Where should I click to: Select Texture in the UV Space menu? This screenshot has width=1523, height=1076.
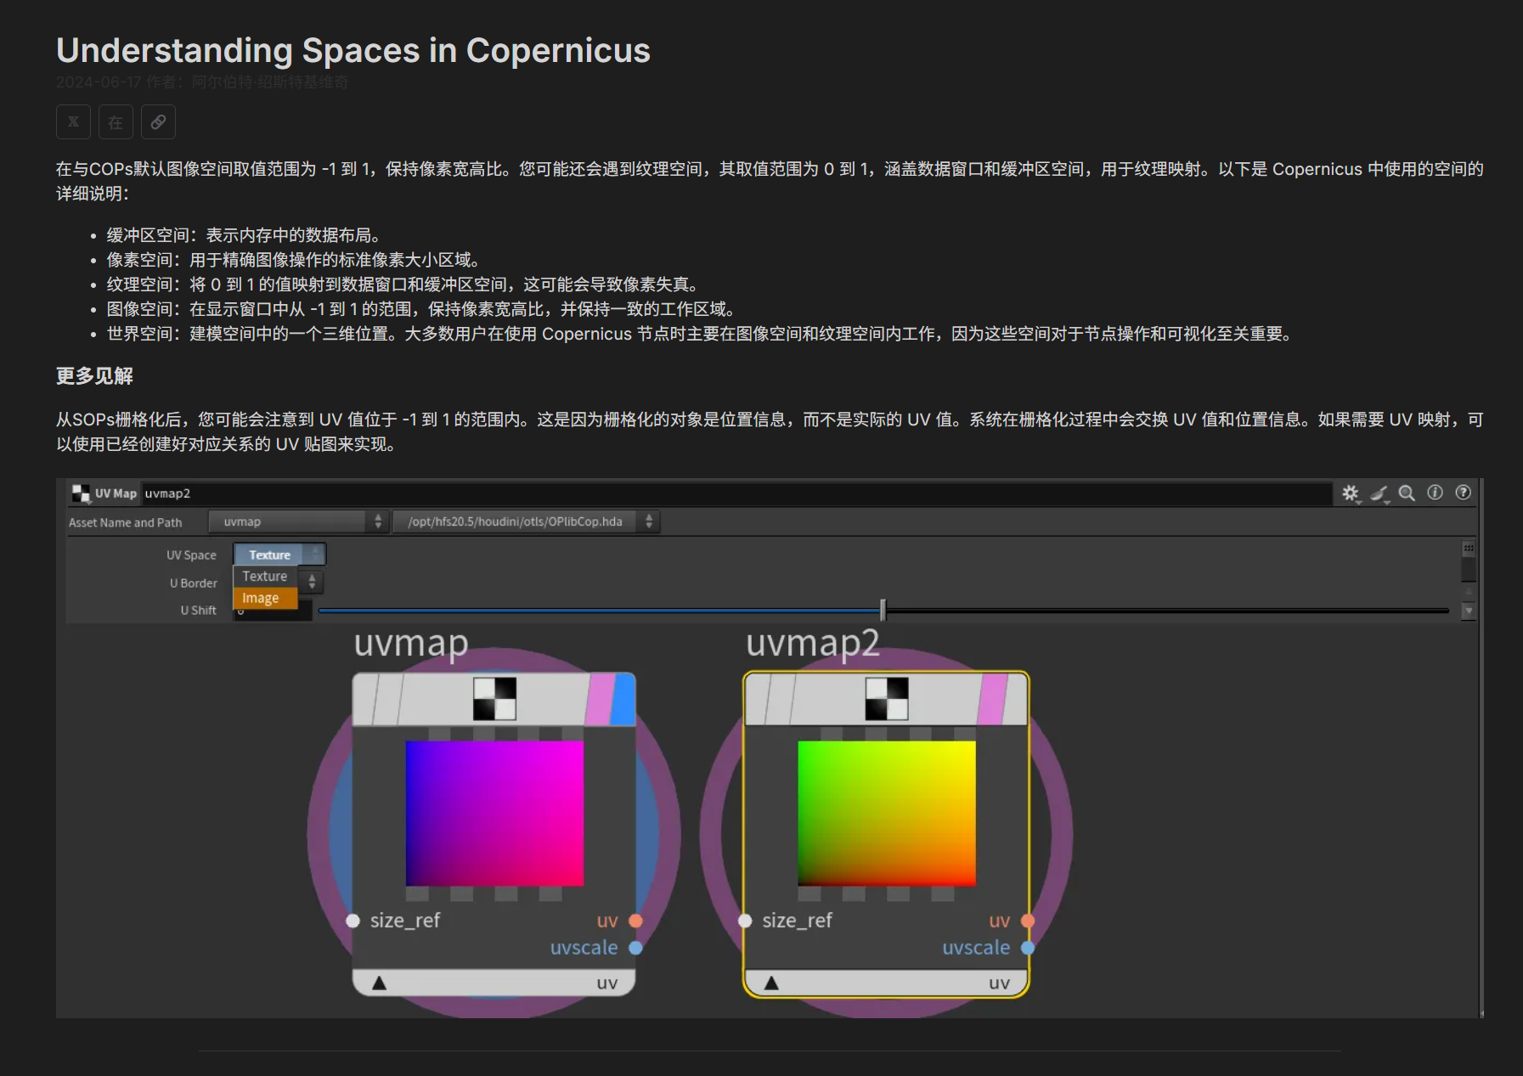click(265, 576)
